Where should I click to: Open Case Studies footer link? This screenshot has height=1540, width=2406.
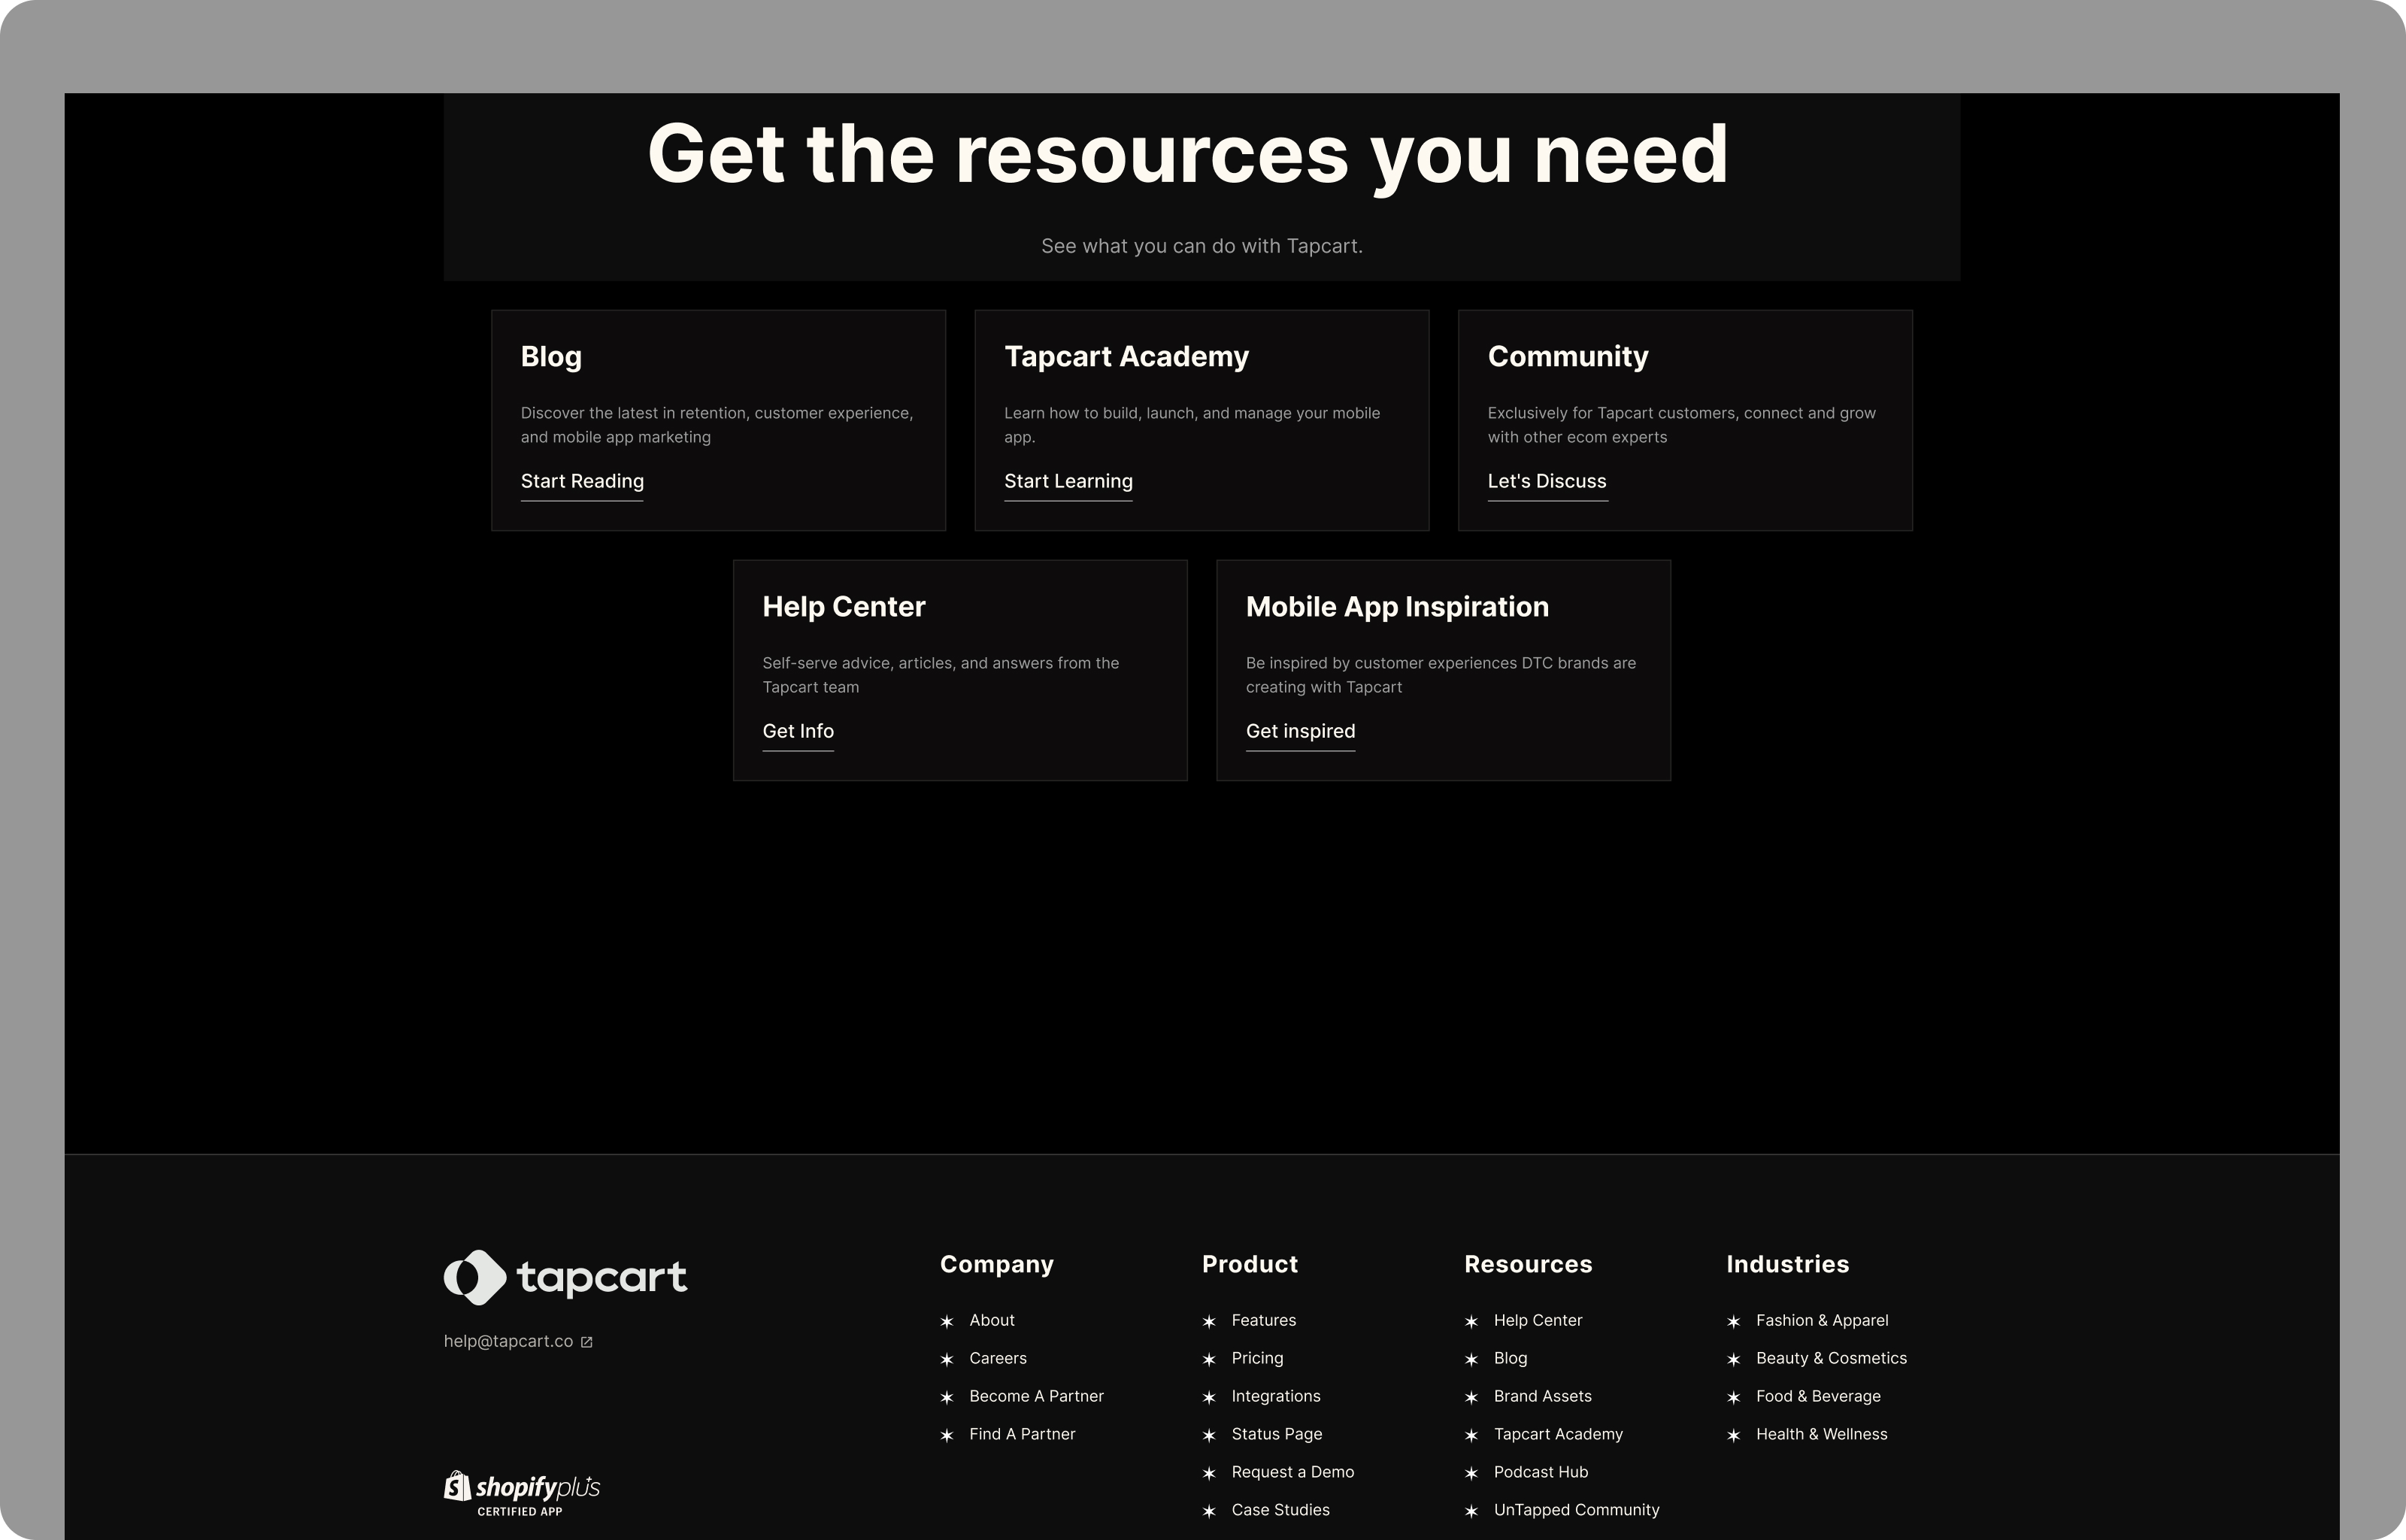click(x=1280, y=1510)
